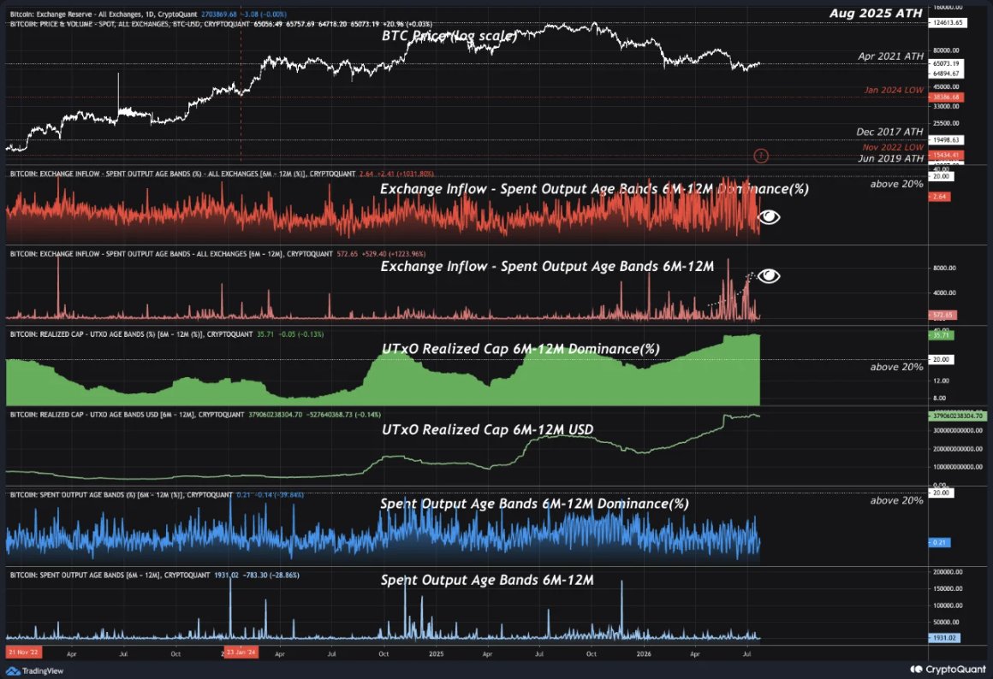Screen dimensions: 993x679
Task: Click the TradingView logo icon
Action: [x=13, y=670]
